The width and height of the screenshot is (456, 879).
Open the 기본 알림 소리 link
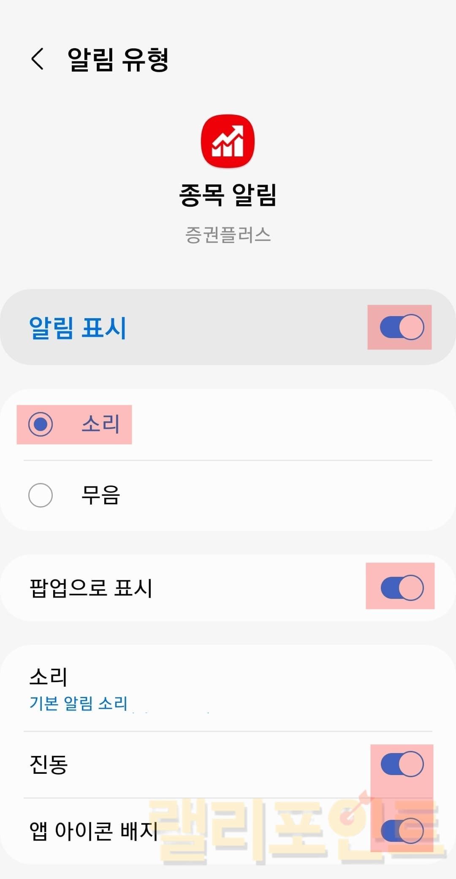pos(79,703)
